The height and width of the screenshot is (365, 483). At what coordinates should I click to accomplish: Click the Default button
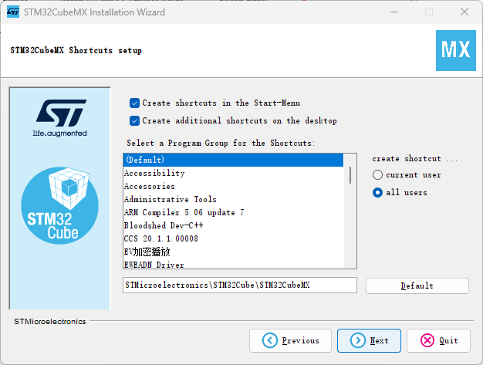click(417, 286)
